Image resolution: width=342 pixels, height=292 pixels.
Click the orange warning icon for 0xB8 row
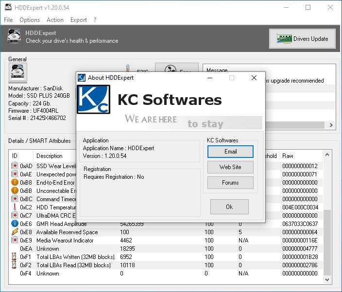tap(15, 182)
